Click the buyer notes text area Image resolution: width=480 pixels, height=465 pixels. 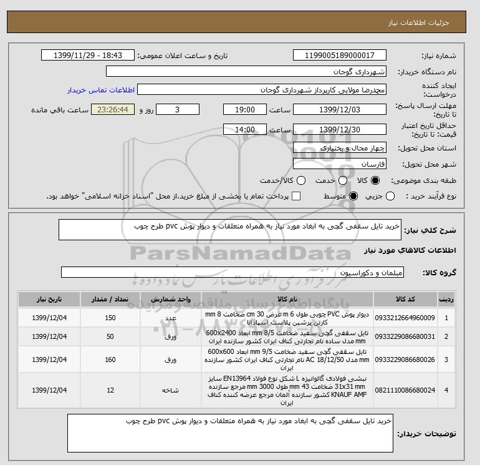coord(230,433)
